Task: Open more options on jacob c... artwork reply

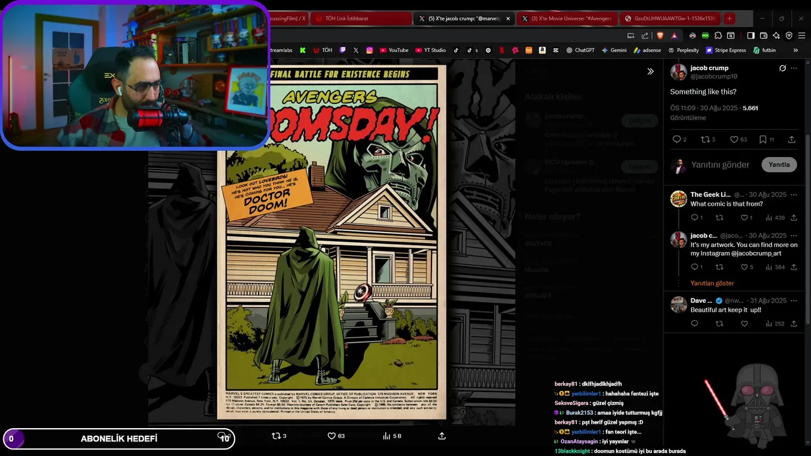Action: pos(794,236)
